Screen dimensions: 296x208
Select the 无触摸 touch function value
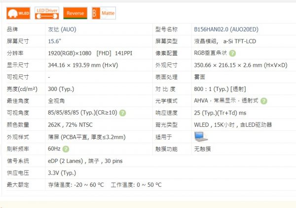point(202,149)
